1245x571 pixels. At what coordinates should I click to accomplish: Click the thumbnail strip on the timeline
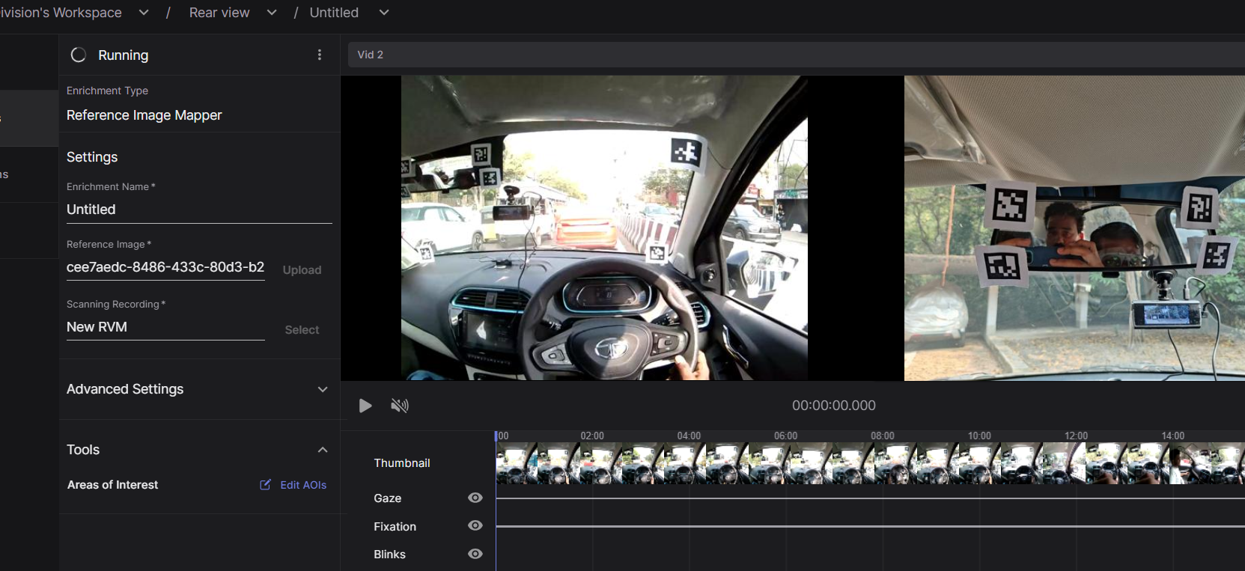pyautogui.click(x=870, y=463)
